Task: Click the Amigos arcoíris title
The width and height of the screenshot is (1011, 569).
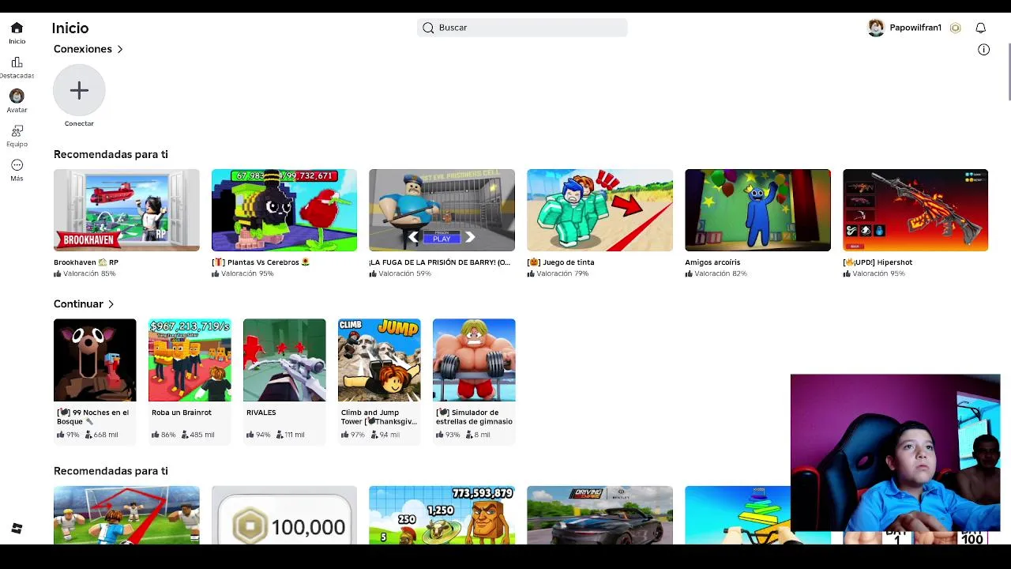Action: click(x=712, y=262)
